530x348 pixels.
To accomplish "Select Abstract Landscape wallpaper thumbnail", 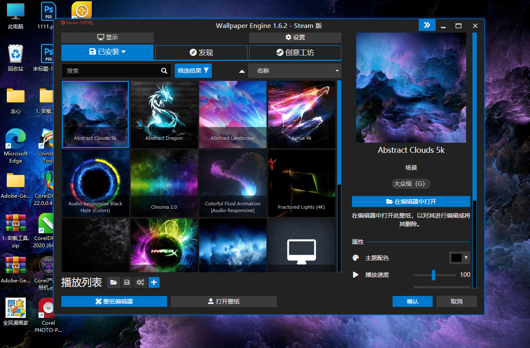I will point(233,115).
